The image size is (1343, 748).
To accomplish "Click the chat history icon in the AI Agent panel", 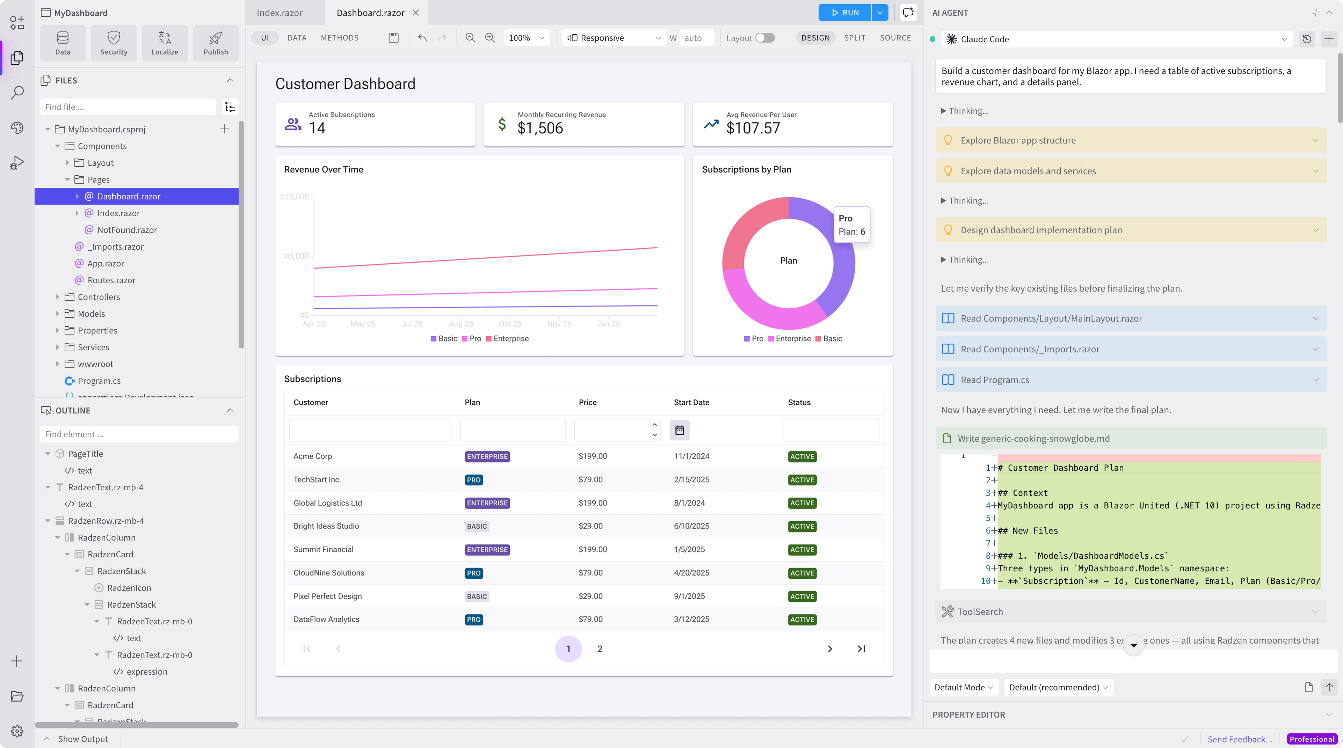I will 1307,38.
